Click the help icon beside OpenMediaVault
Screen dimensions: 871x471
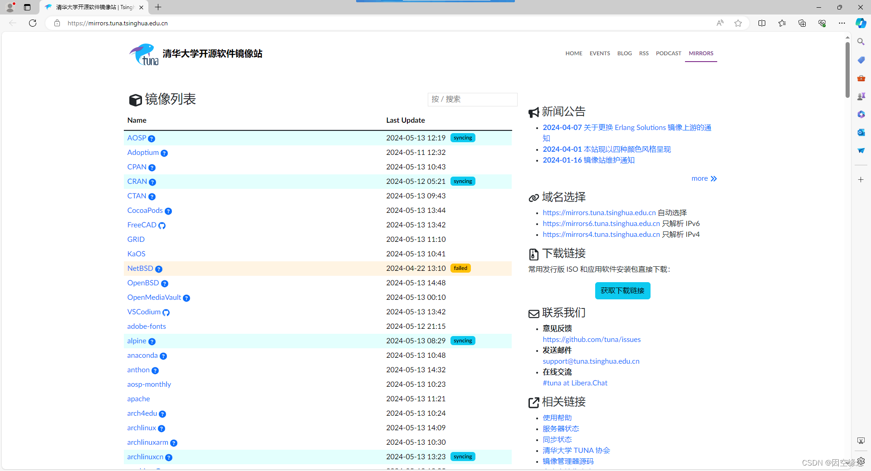(186, 298)
